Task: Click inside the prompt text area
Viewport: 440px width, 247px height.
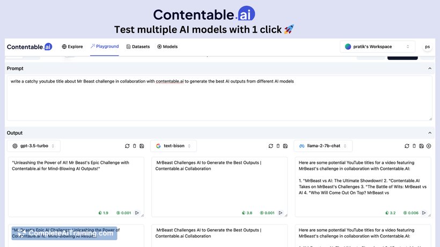Action: click(x=219, y=98)
